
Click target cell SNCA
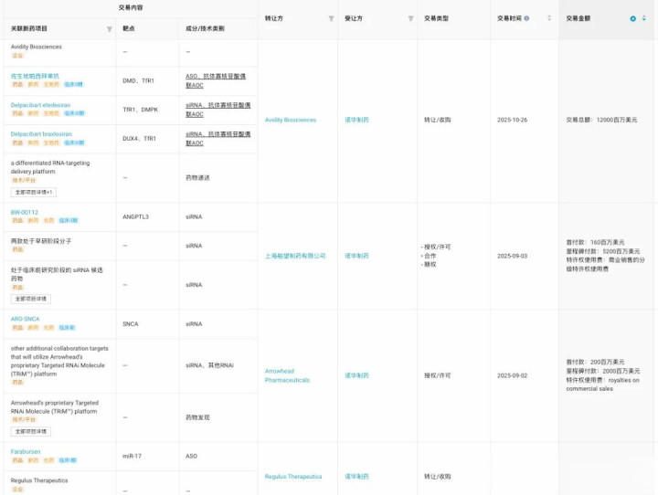click(131, 324)
